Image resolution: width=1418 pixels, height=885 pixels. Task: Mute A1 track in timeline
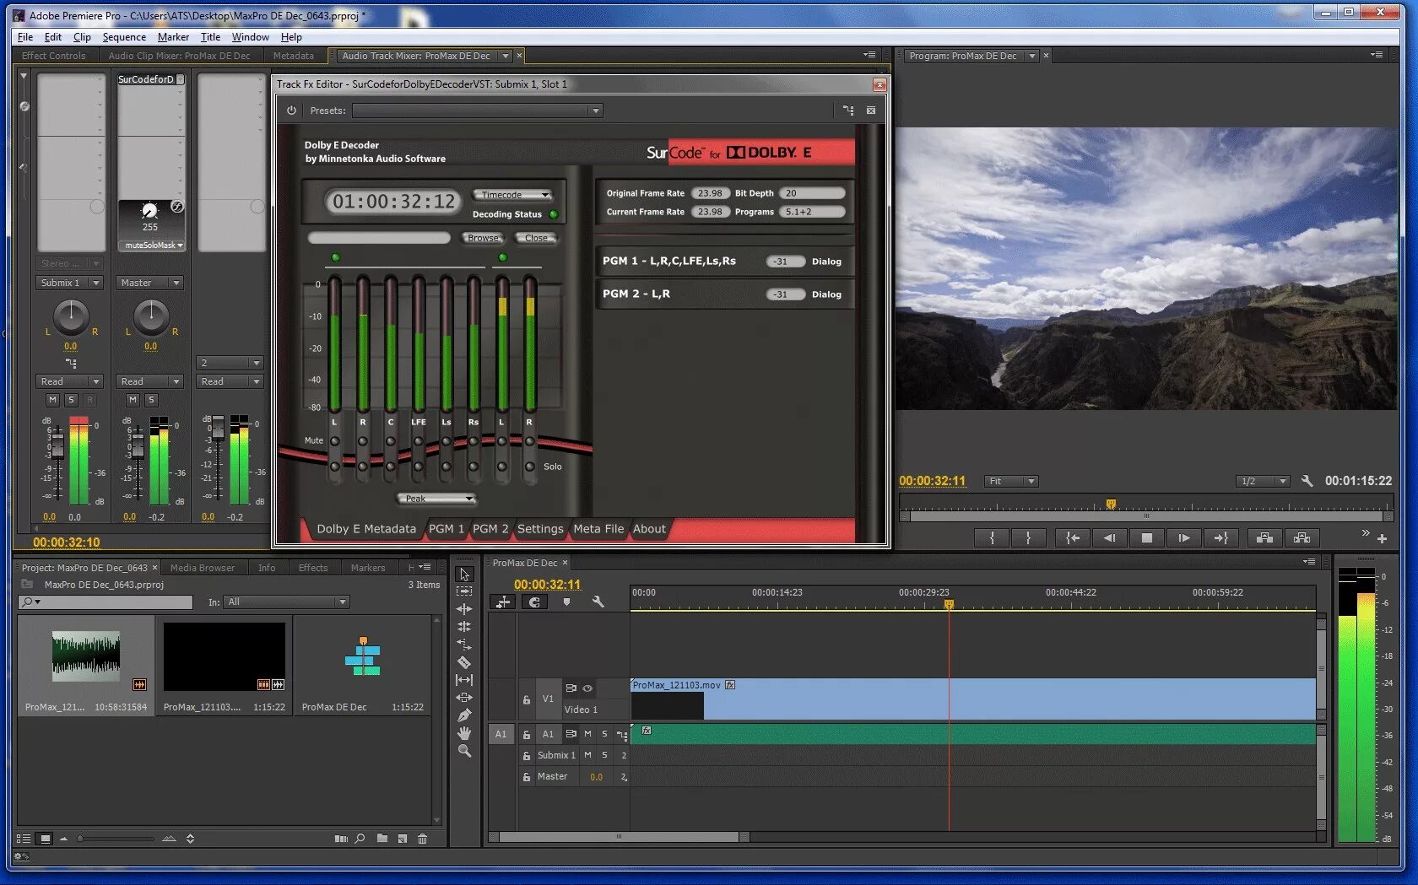pyautogui.click(x=587, y=734)
